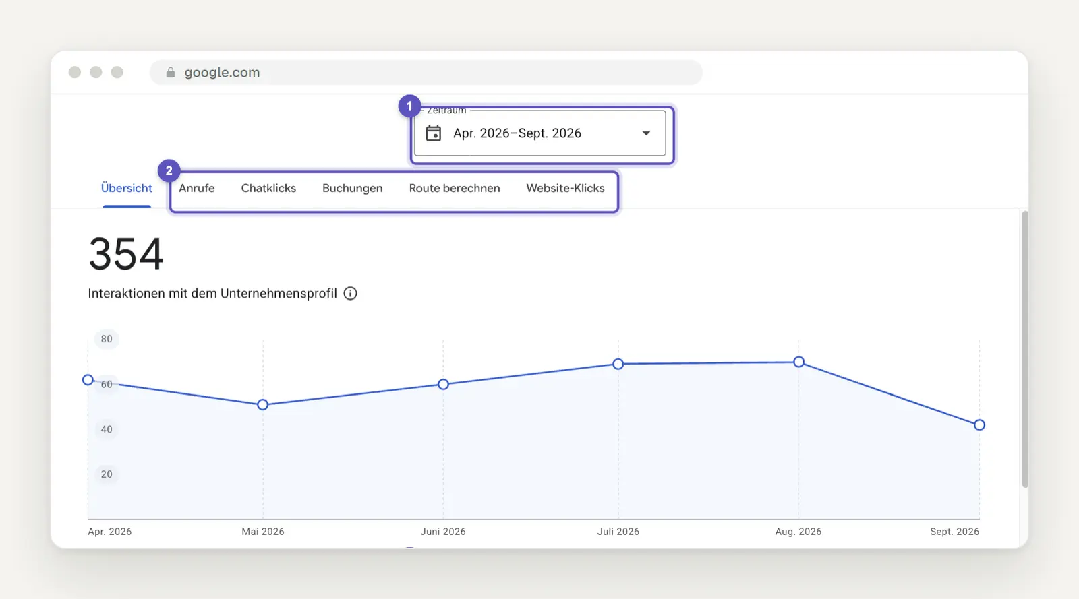
Task: Click the y-axis label 40
Action: pos(107,429)
